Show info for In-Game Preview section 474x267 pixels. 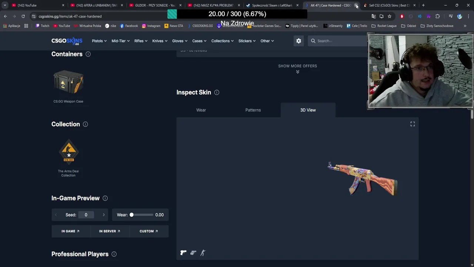(x=105, y=198)
